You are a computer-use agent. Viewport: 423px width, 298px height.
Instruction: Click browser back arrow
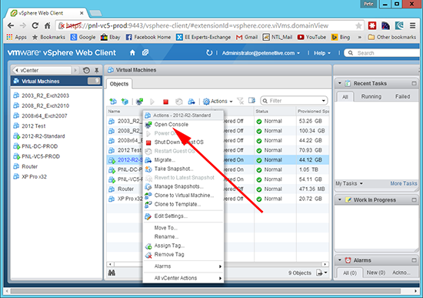coord(11,25)
